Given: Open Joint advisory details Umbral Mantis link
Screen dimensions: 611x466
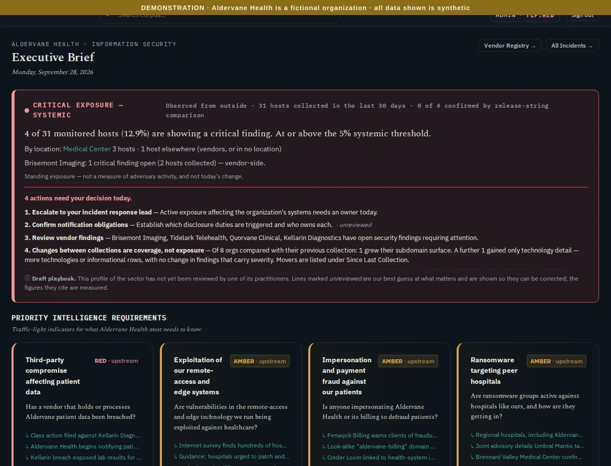Looking at the screenshot, I should (x=527, y=446).
